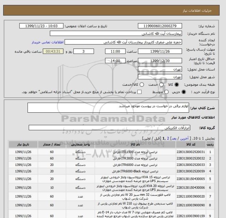Click item code 2283130002520032
226x218 pixels.
pyautogui.click(x=191, y=159)
